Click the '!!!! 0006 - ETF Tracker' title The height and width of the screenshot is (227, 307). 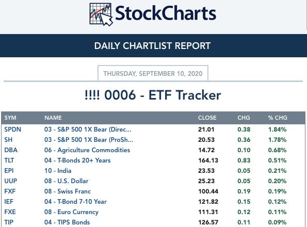tap(153, 95)
